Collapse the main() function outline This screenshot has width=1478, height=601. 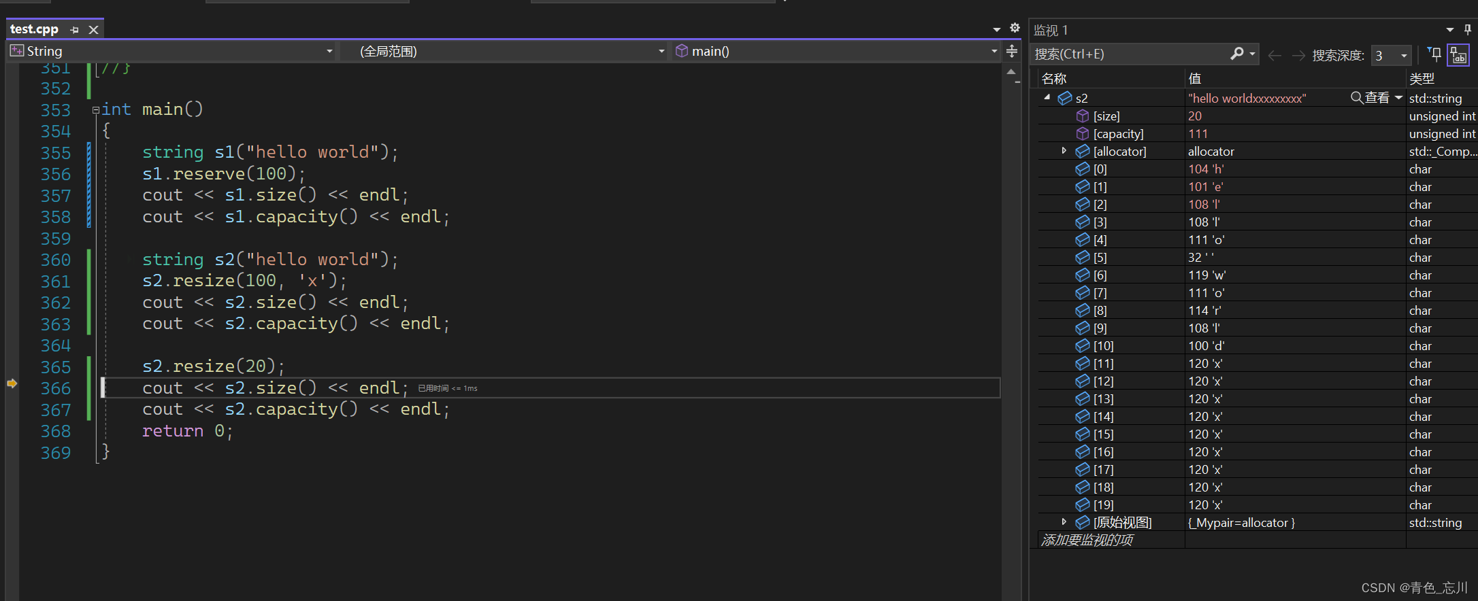(96, 110)
